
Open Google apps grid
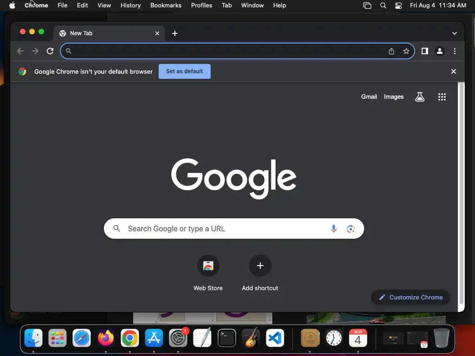(442, 97)
